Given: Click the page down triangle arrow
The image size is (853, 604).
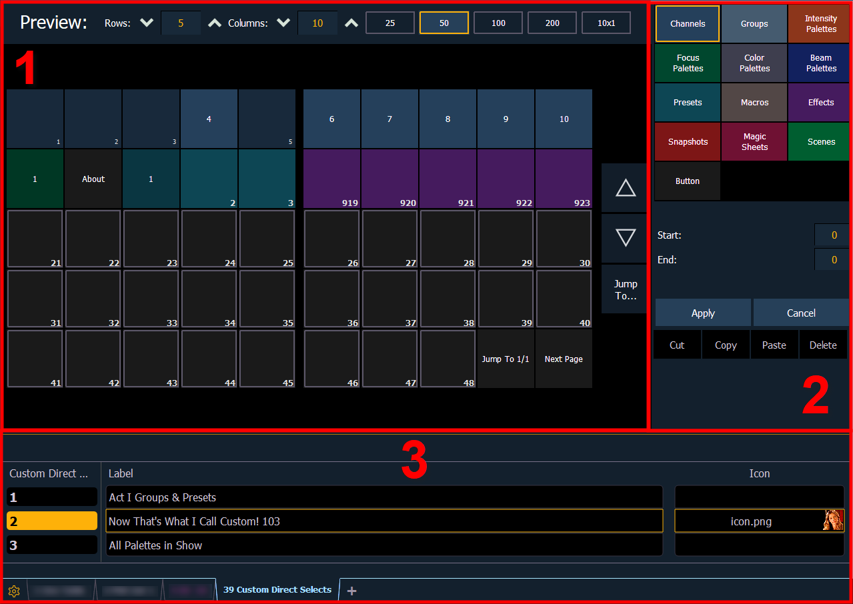Looking at the screenshot, I should pos(625,237).
